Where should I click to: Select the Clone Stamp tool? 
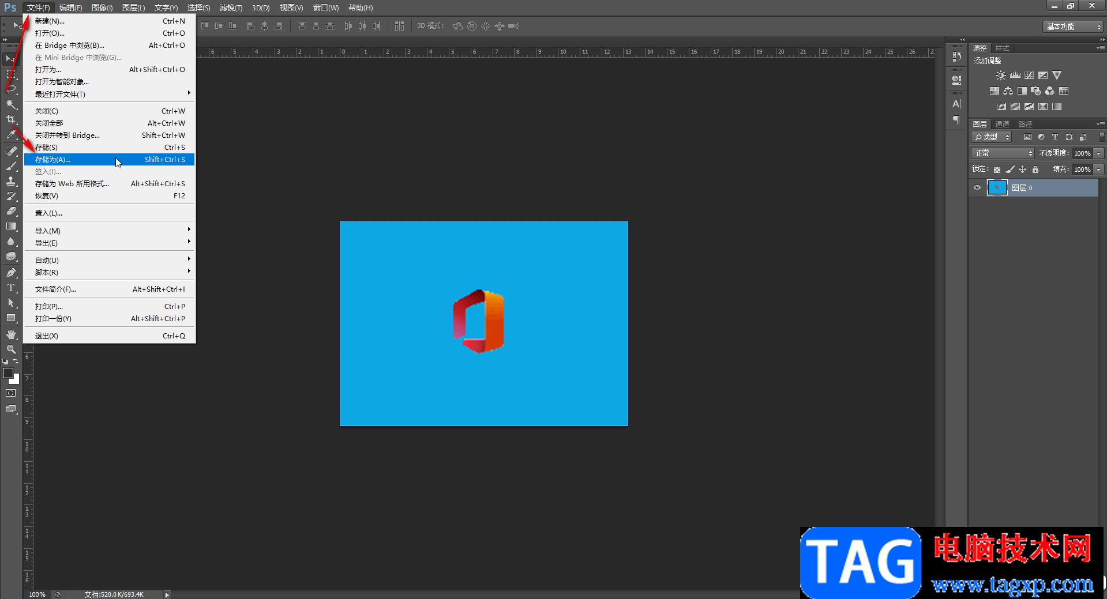(10, 181)
